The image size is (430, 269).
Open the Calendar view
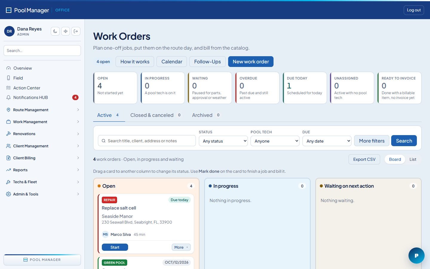pos(172,62)
